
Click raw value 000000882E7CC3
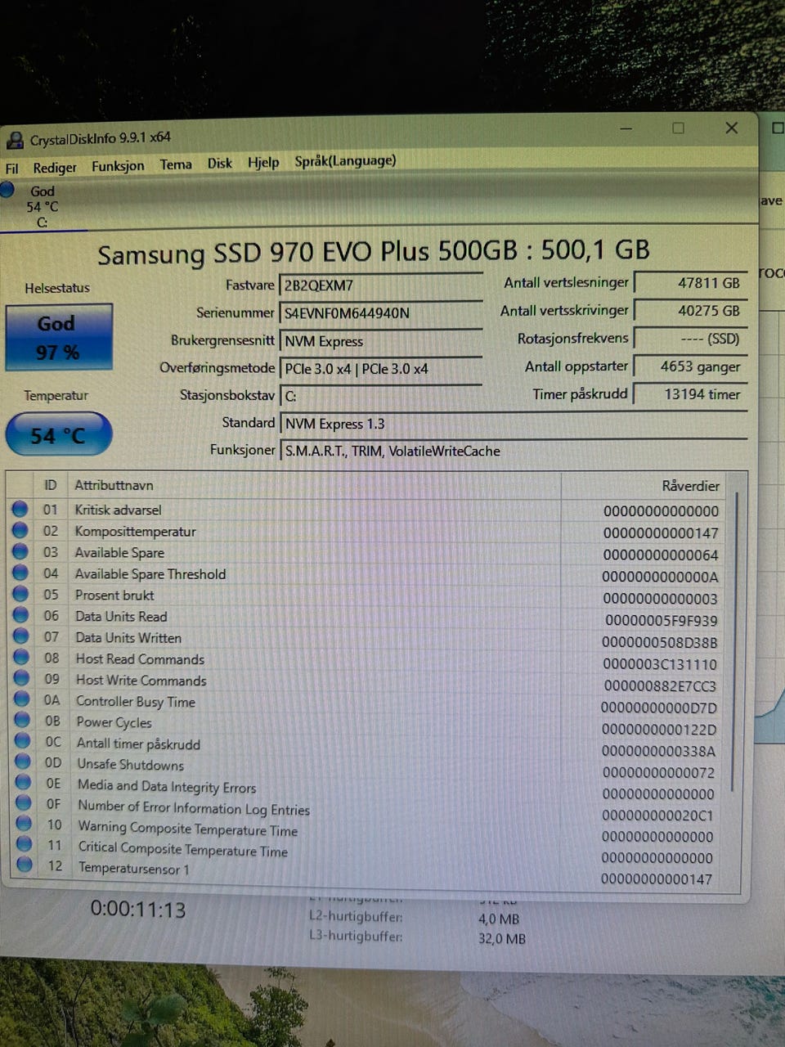(659, 685)
